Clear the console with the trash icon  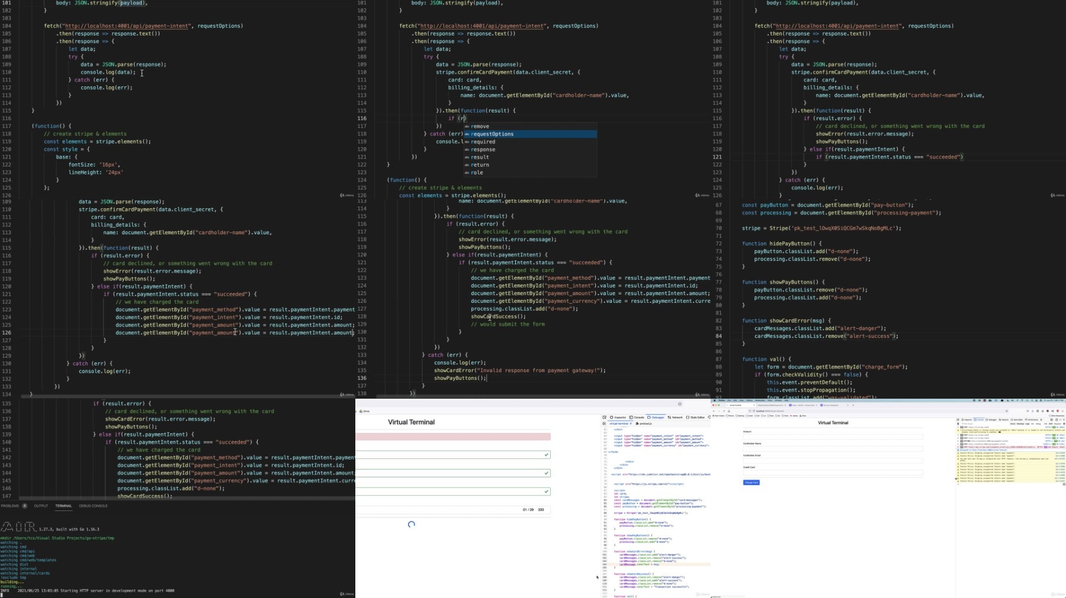pyautogui.click(x=958, y=424)
